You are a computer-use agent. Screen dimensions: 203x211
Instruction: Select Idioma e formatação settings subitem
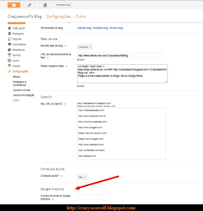point(23,95)
